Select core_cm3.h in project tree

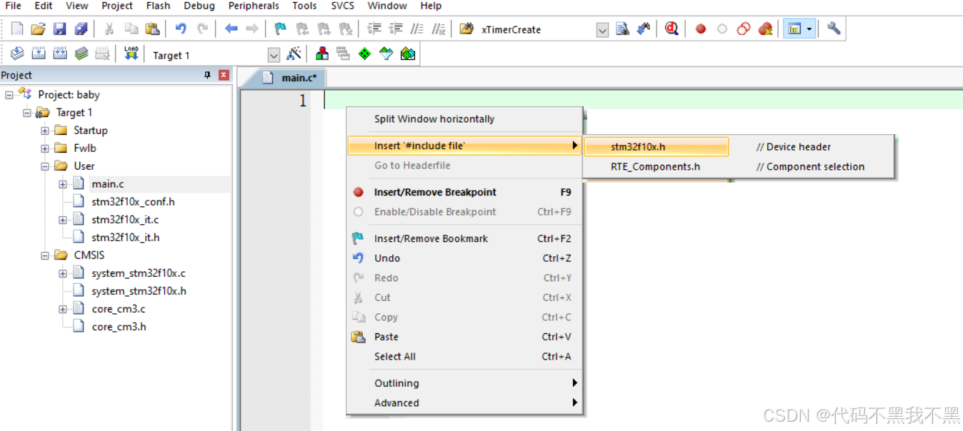click(119, 327)
